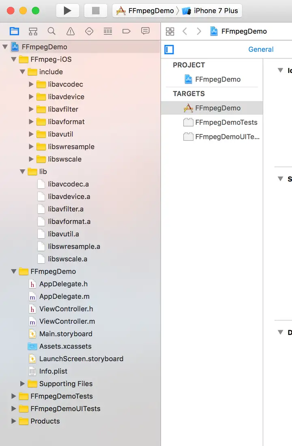This screenshot has width=292, height=446.
Task: Expand the libavdevice folder
Action: click(x=31, y=97)
